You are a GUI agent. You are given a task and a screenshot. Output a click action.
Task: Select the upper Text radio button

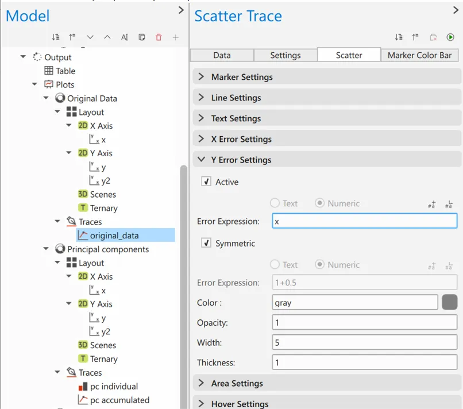point(275,203)
